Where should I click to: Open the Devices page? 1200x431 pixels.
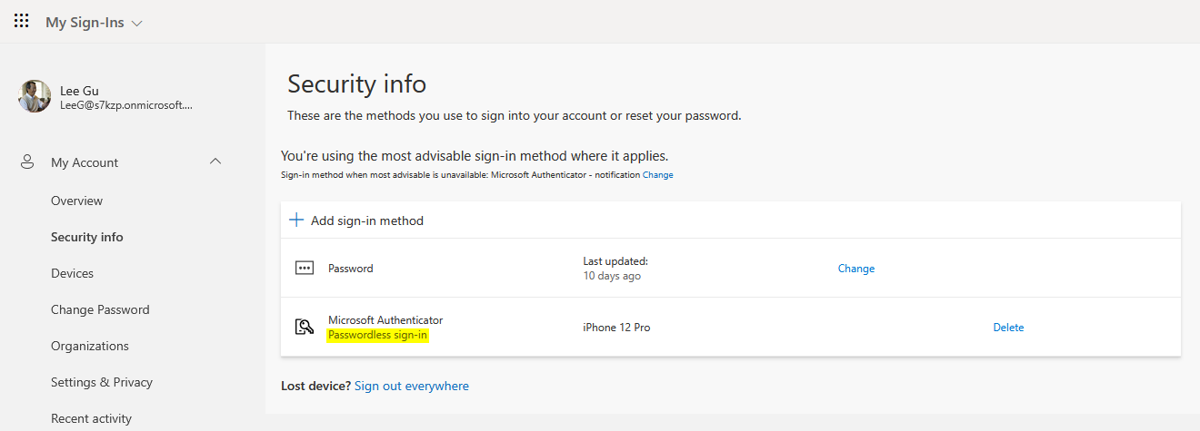(73, 273)
